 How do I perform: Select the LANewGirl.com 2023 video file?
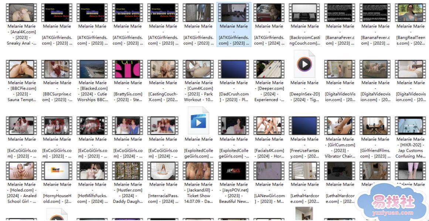click(x=269, y=171)
